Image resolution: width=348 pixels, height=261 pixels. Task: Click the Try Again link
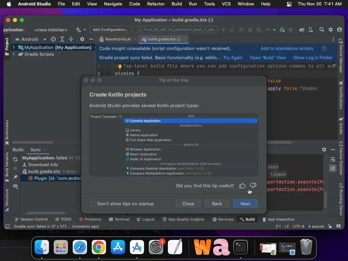(x=233, y=57)
